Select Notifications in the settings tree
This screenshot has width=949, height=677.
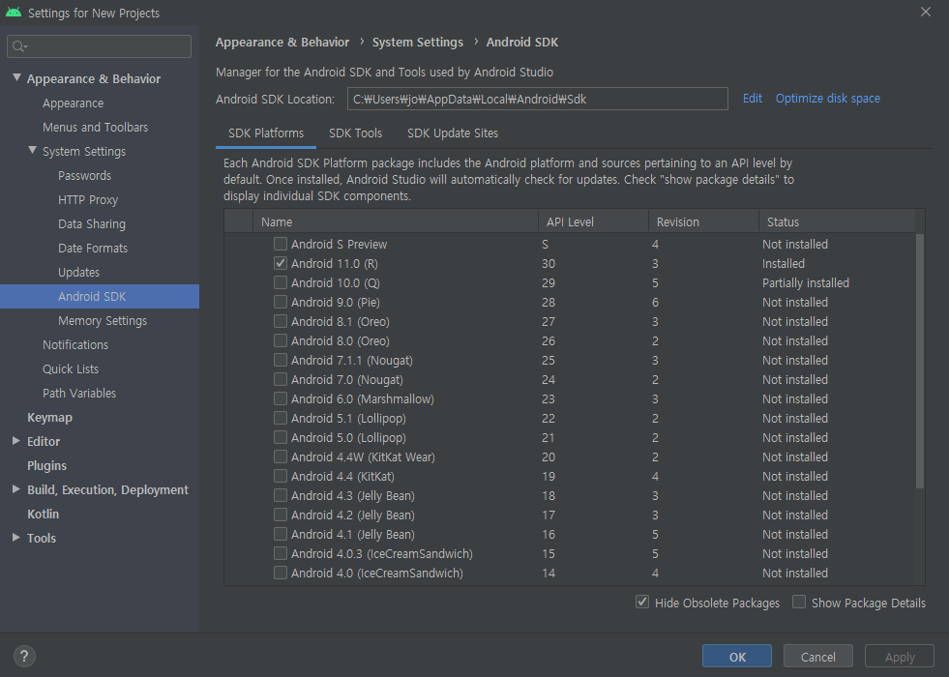[75, 345]
